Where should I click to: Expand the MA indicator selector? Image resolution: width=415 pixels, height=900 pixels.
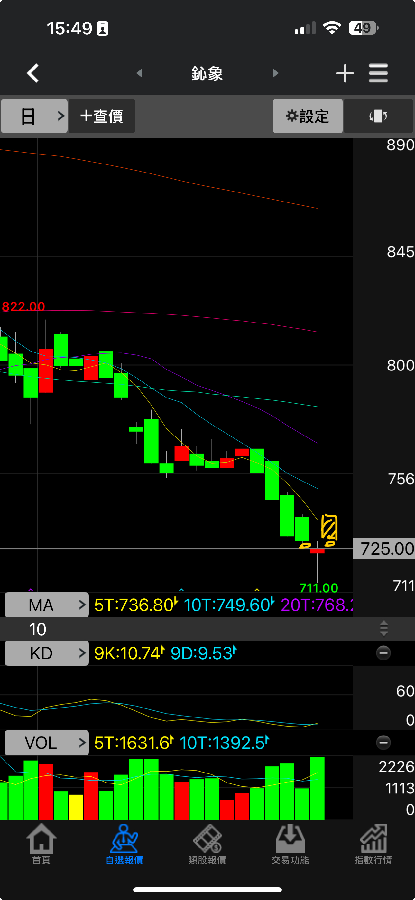(46, 605)
